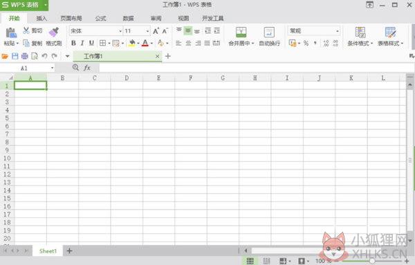This screenshot has width=415, height=265.
Task: Click the print preview icon
Action: click(x=35, y=56)
